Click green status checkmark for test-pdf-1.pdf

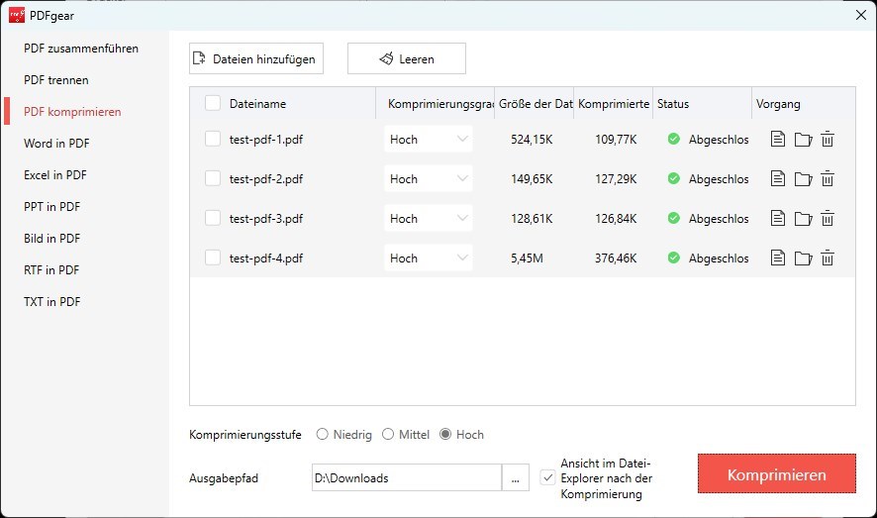673,139
